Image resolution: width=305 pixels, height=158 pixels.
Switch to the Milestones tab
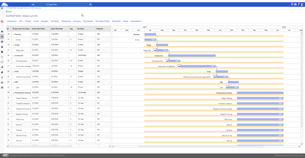coord(66,21)
